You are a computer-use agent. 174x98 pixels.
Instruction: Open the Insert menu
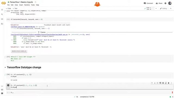pos(21,5)
